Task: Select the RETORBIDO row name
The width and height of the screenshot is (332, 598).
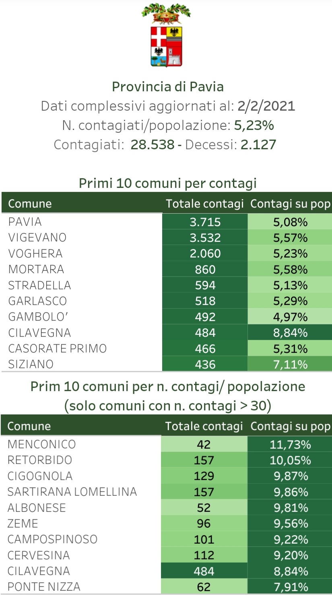Action: (x=40, y=460)
